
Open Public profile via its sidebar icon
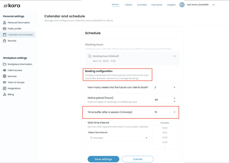coord(5,29)
